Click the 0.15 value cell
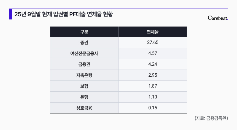Viewport: 237px width, 130px height. [152, 108]
